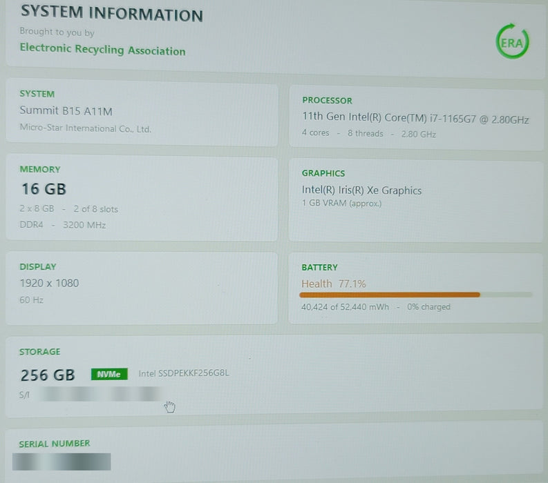Select the MEMORY section label
548x483 pixels.
[x=40, y=169]
